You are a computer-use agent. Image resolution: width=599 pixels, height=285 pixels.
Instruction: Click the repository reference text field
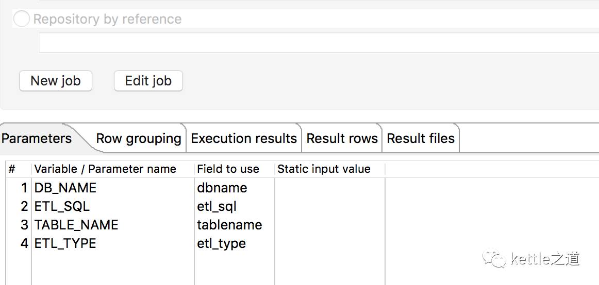click(x=319, y=43)
